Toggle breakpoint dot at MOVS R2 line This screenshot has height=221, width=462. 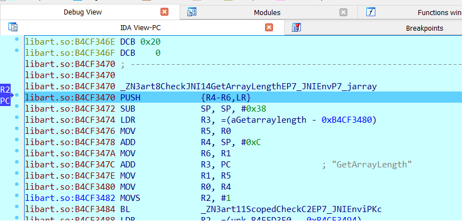[x=17, y=195]
